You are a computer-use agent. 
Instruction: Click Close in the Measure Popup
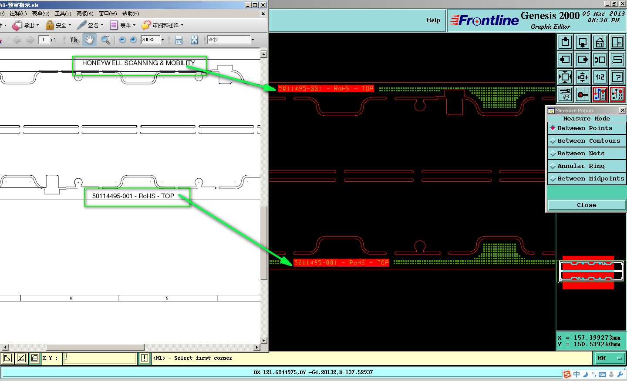coord(587,205)
